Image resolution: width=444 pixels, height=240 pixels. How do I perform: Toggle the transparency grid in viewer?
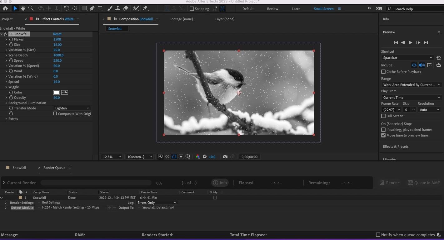[167, 157]
